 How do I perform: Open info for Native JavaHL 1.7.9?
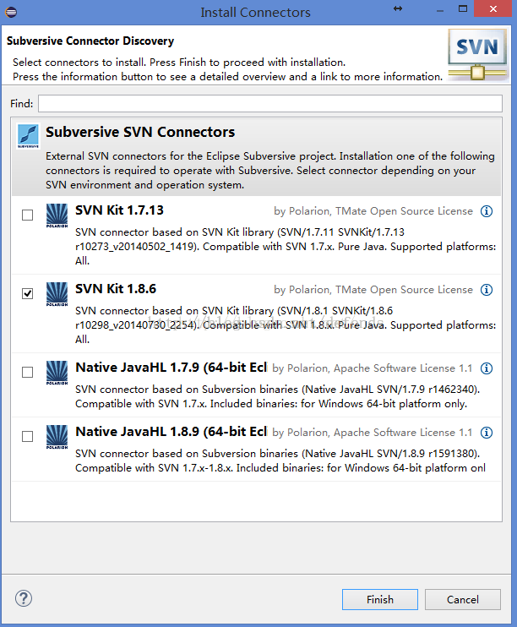[487, 368]
